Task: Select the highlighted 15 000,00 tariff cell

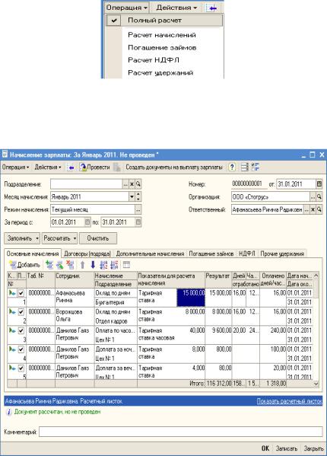Action: (191, 297)
